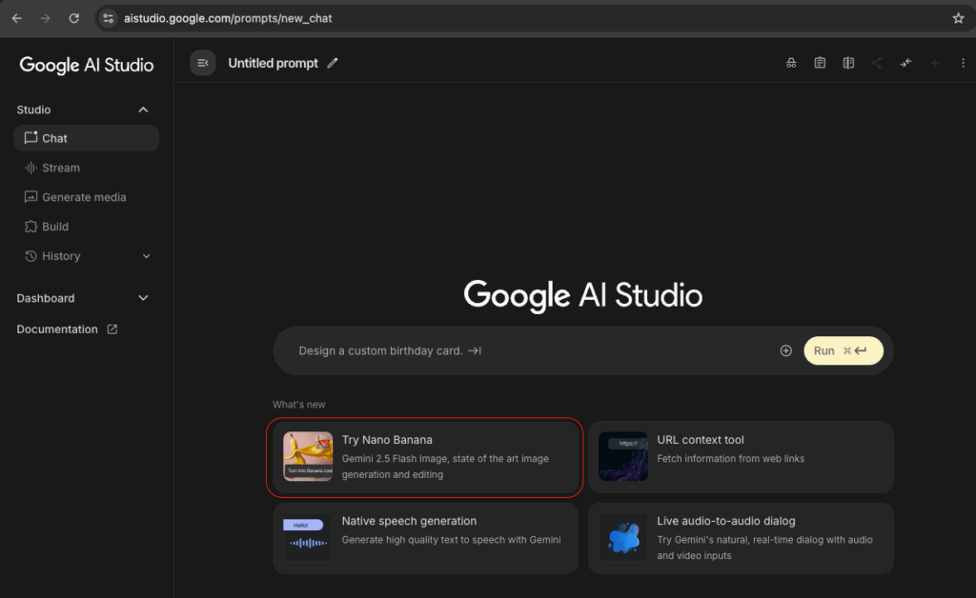
Task: Expand the Dashboard section chevron
Action: coord(143,298)
